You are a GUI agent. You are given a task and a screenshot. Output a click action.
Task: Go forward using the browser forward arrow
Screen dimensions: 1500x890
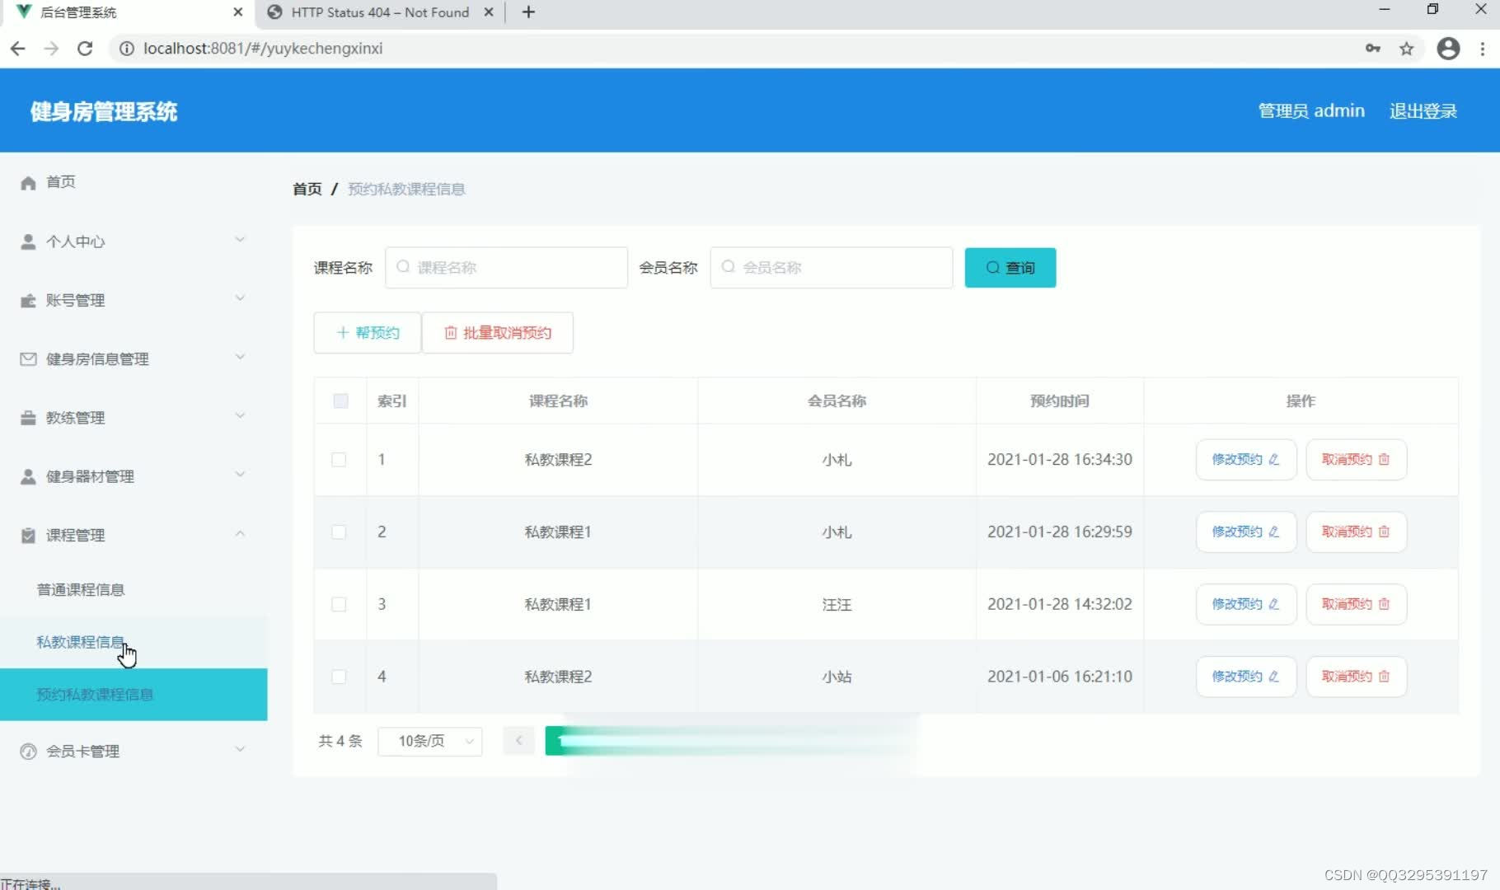(x=51, y=49)
